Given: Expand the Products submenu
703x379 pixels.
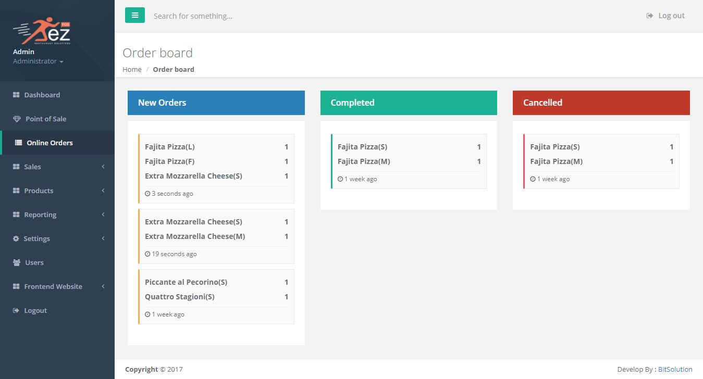Looking at the screenshot, I should coord(57,191).
